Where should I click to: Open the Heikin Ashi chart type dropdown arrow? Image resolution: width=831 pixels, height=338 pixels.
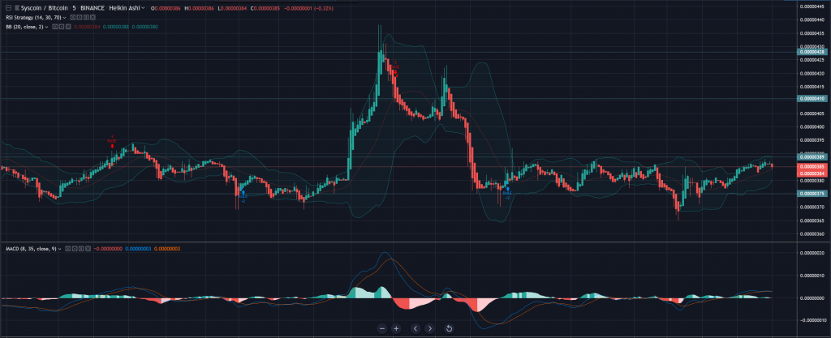[143, 8]
